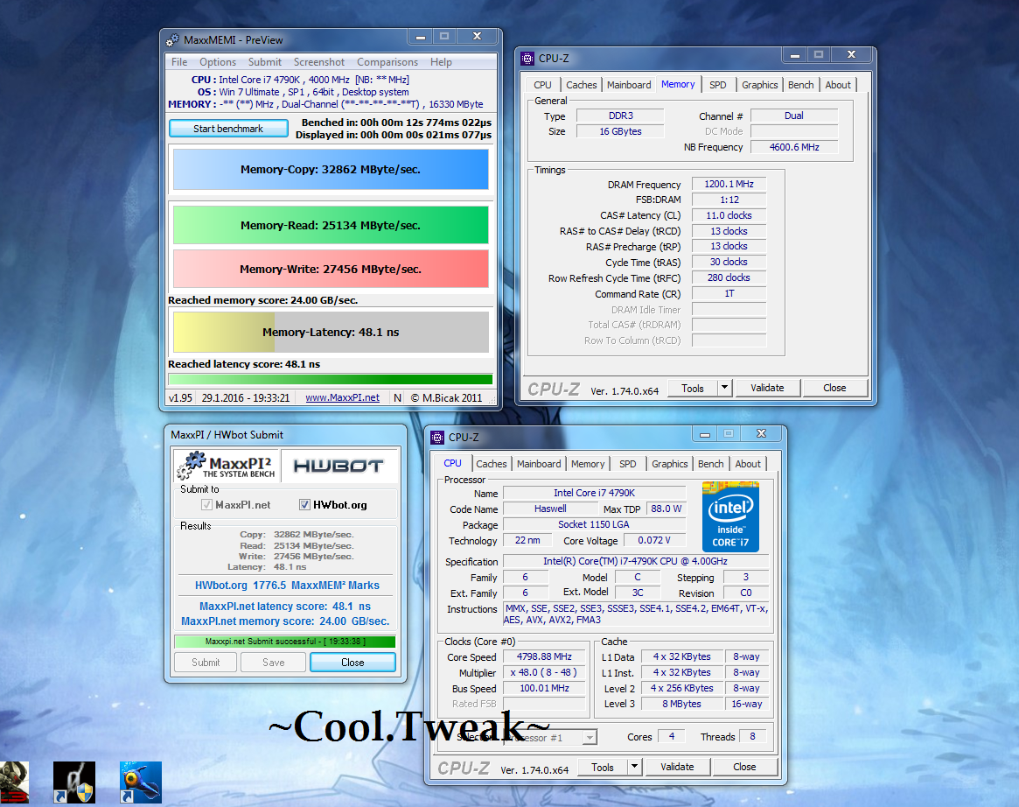1019x807 pixels.
Task: Select CPU tab in CPU-Z Memory window
Action: tap(542, 85)
